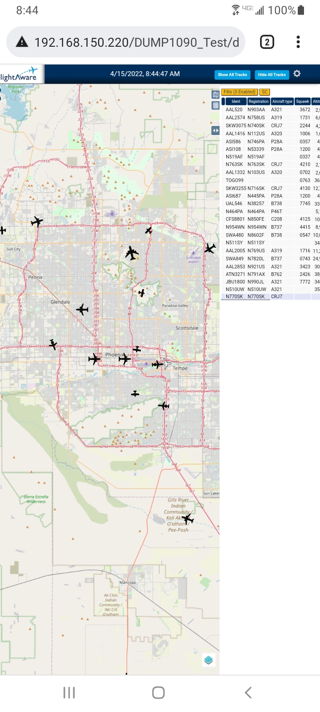320x712 pixels.
Task: Select the highlighted N770SK row
Action: pyautogui.click(x=270, y=296)
